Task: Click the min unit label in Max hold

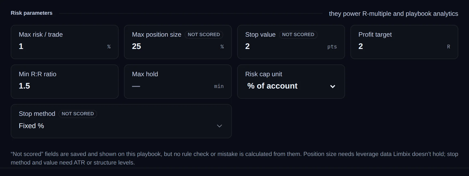Action: [x=219, y=86]
